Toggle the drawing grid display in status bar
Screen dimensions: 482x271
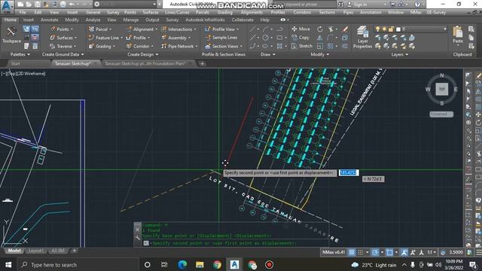pos(352,252)
